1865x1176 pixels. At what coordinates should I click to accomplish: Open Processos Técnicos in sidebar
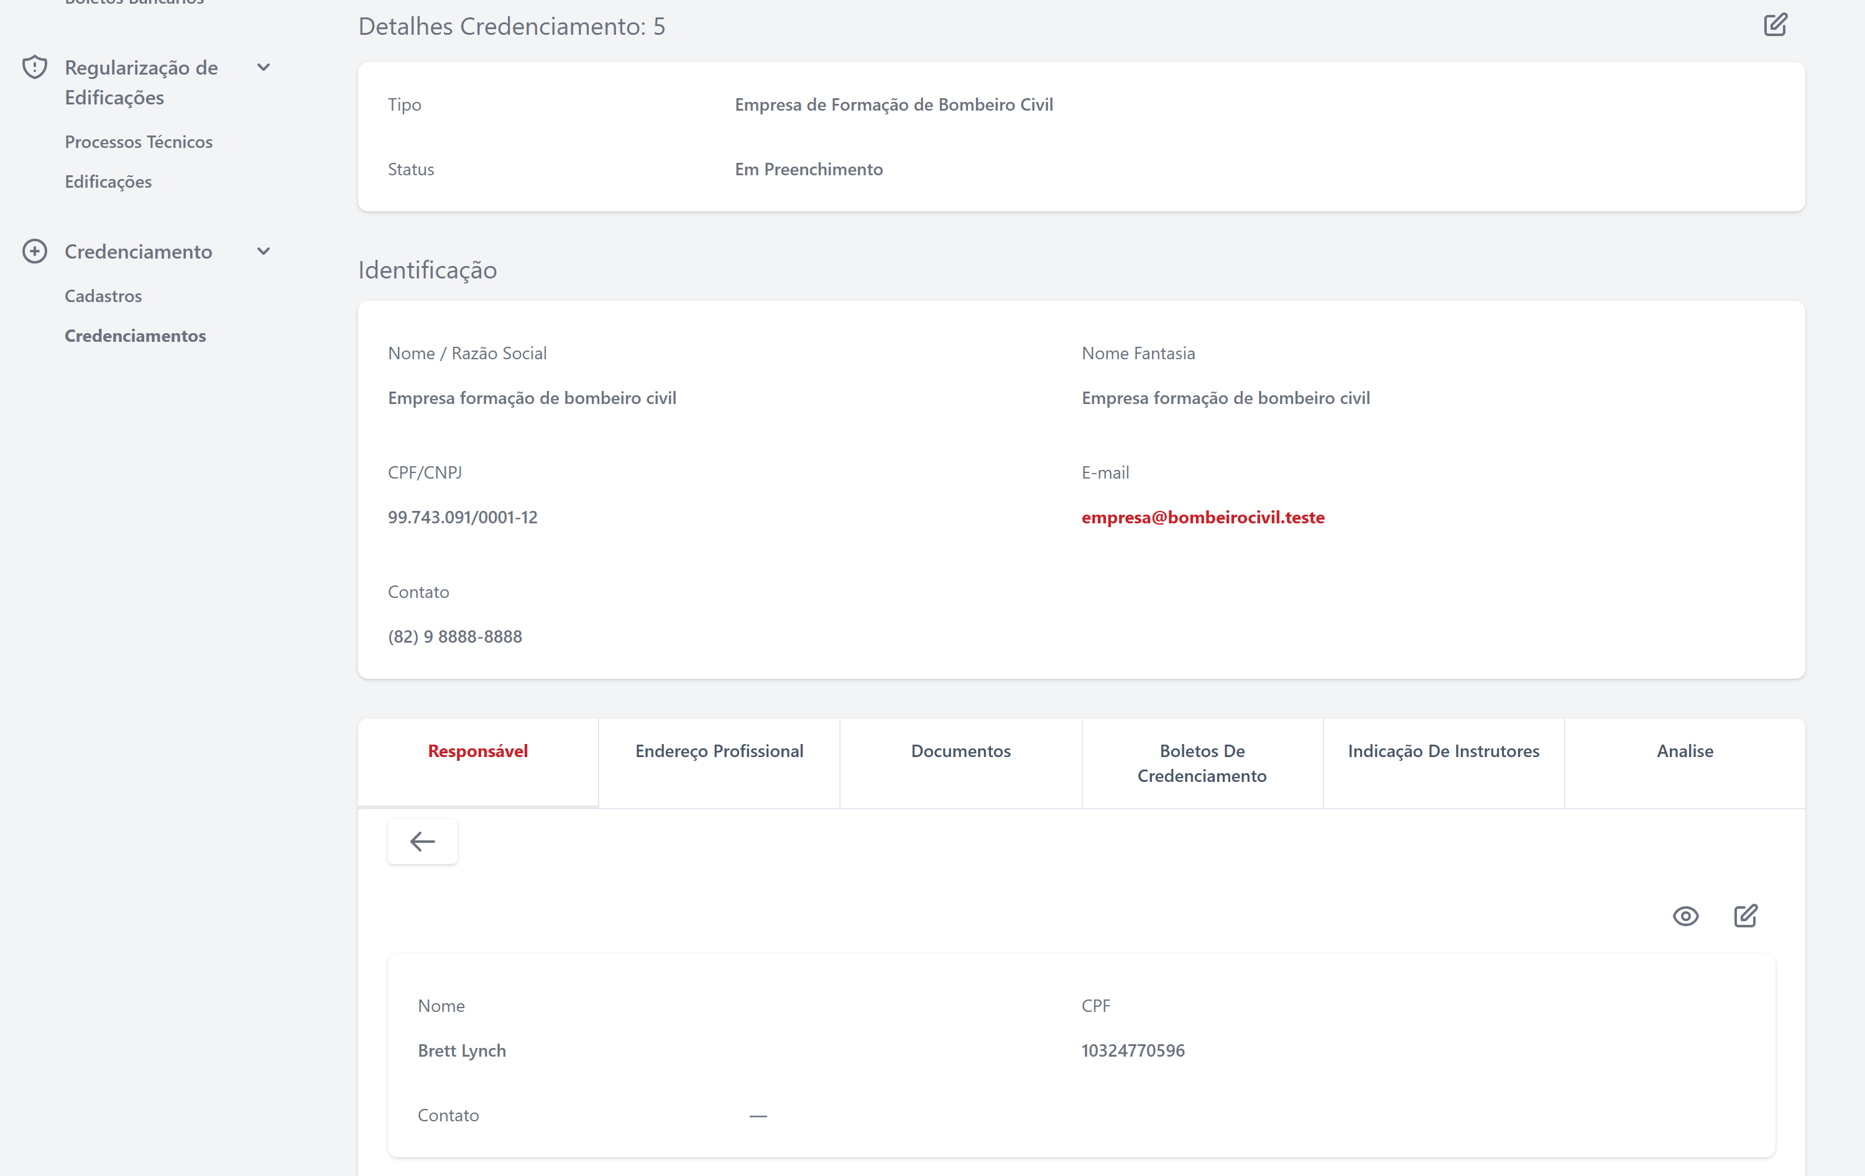click(x=139, y=142)
